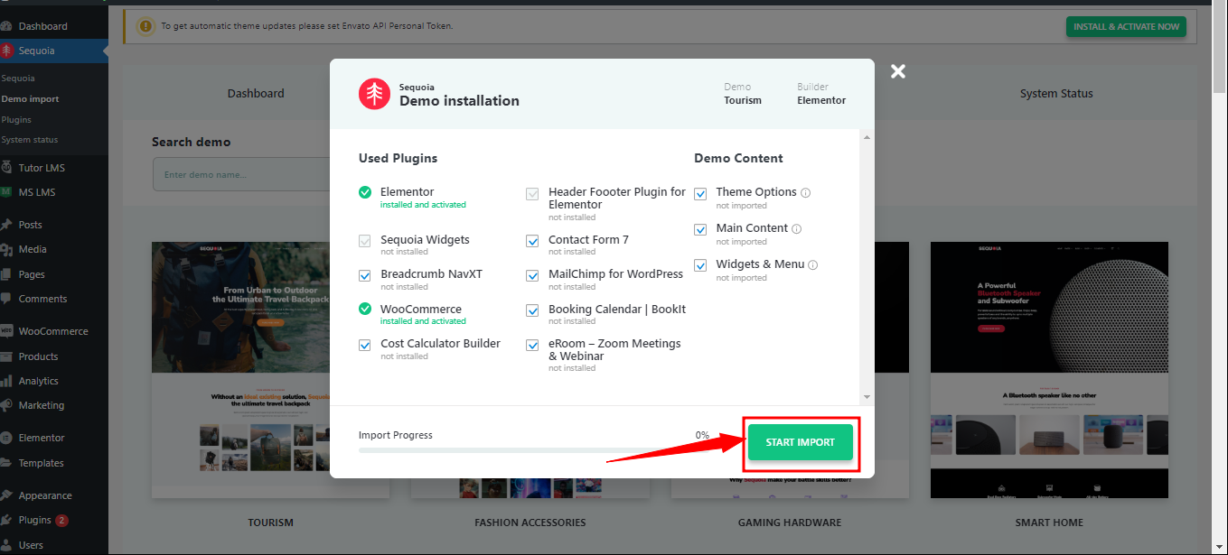This screenshot has height=555, width=1228.
Task: Uncheck the Widgets & Menu checkbox
Action: pyautogui.click(x=700, y=265)
